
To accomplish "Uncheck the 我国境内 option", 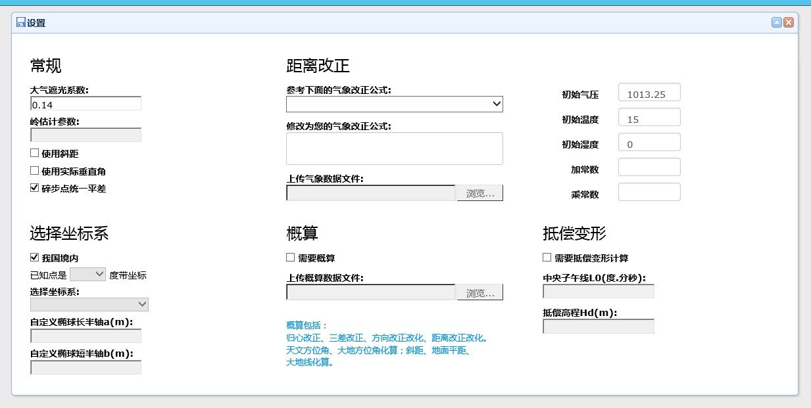I will 34,257.
